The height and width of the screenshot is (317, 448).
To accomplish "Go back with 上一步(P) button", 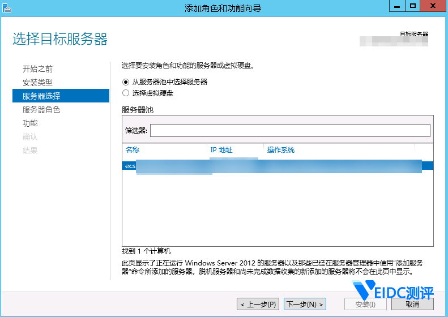I will click(x=258, y=304).
